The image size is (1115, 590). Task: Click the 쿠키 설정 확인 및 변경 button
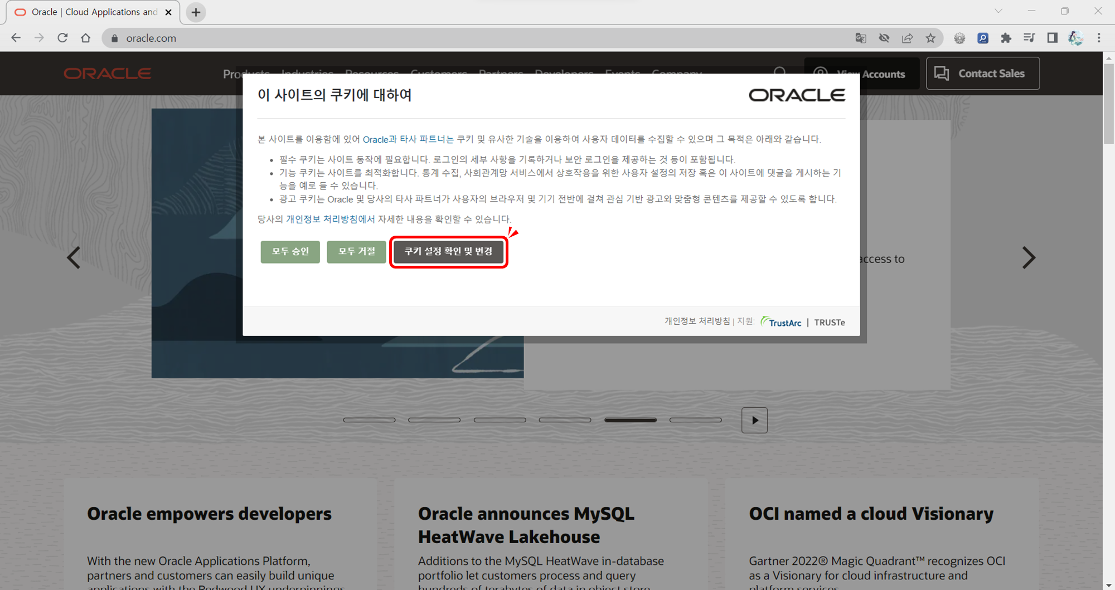pos(448,252)
